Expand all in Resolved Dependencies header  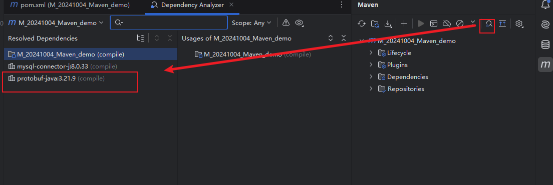tap(157, 38)
